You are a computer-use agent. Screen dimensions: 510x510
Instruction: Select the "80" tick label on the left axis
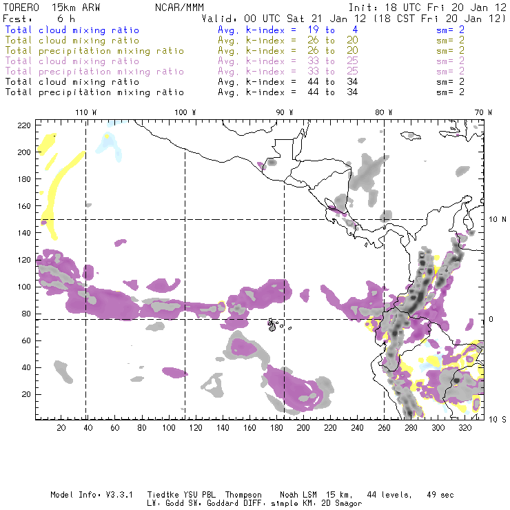(x=26, y=314)
